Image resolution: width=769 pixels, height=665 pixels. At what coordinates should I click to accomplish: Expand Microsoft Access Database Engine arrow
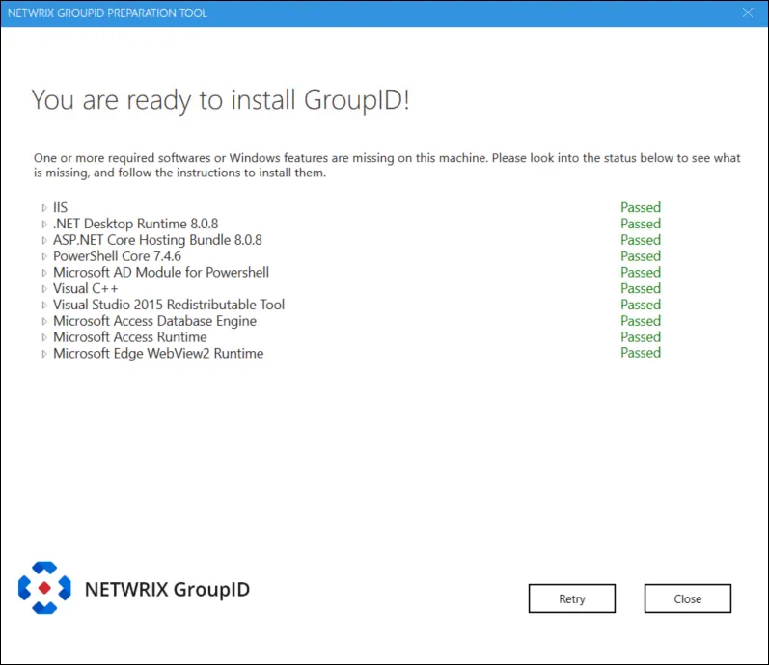(x=44, y=321)
